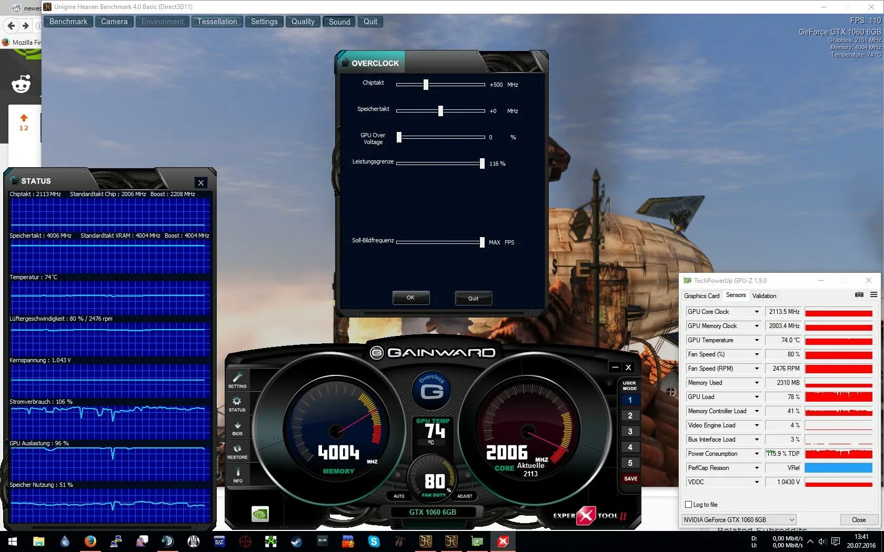Click Close button in GPU-Z
Image resolution: width=884 pixels, height=552 pixels.
click(x=859, y=519)
